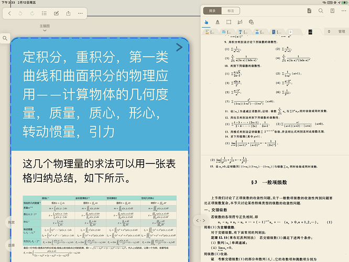Image resolution: width=349 pixels, height=262 pixels.
Task: Tap exercise 15 line on the document
Action: click(264, 167)
